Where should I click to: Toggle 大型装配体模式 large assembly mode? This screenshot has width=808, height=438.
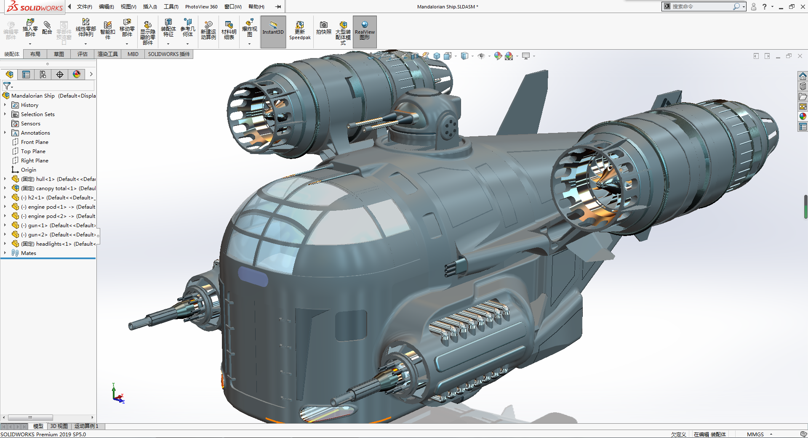(x=343, y=33)
